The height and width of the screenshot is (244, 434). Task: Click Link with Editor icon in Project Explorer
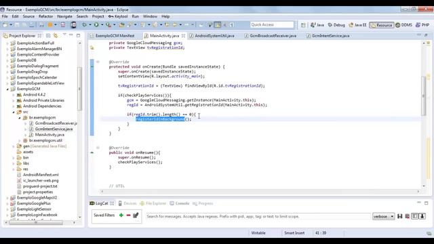tap(56, 36)
